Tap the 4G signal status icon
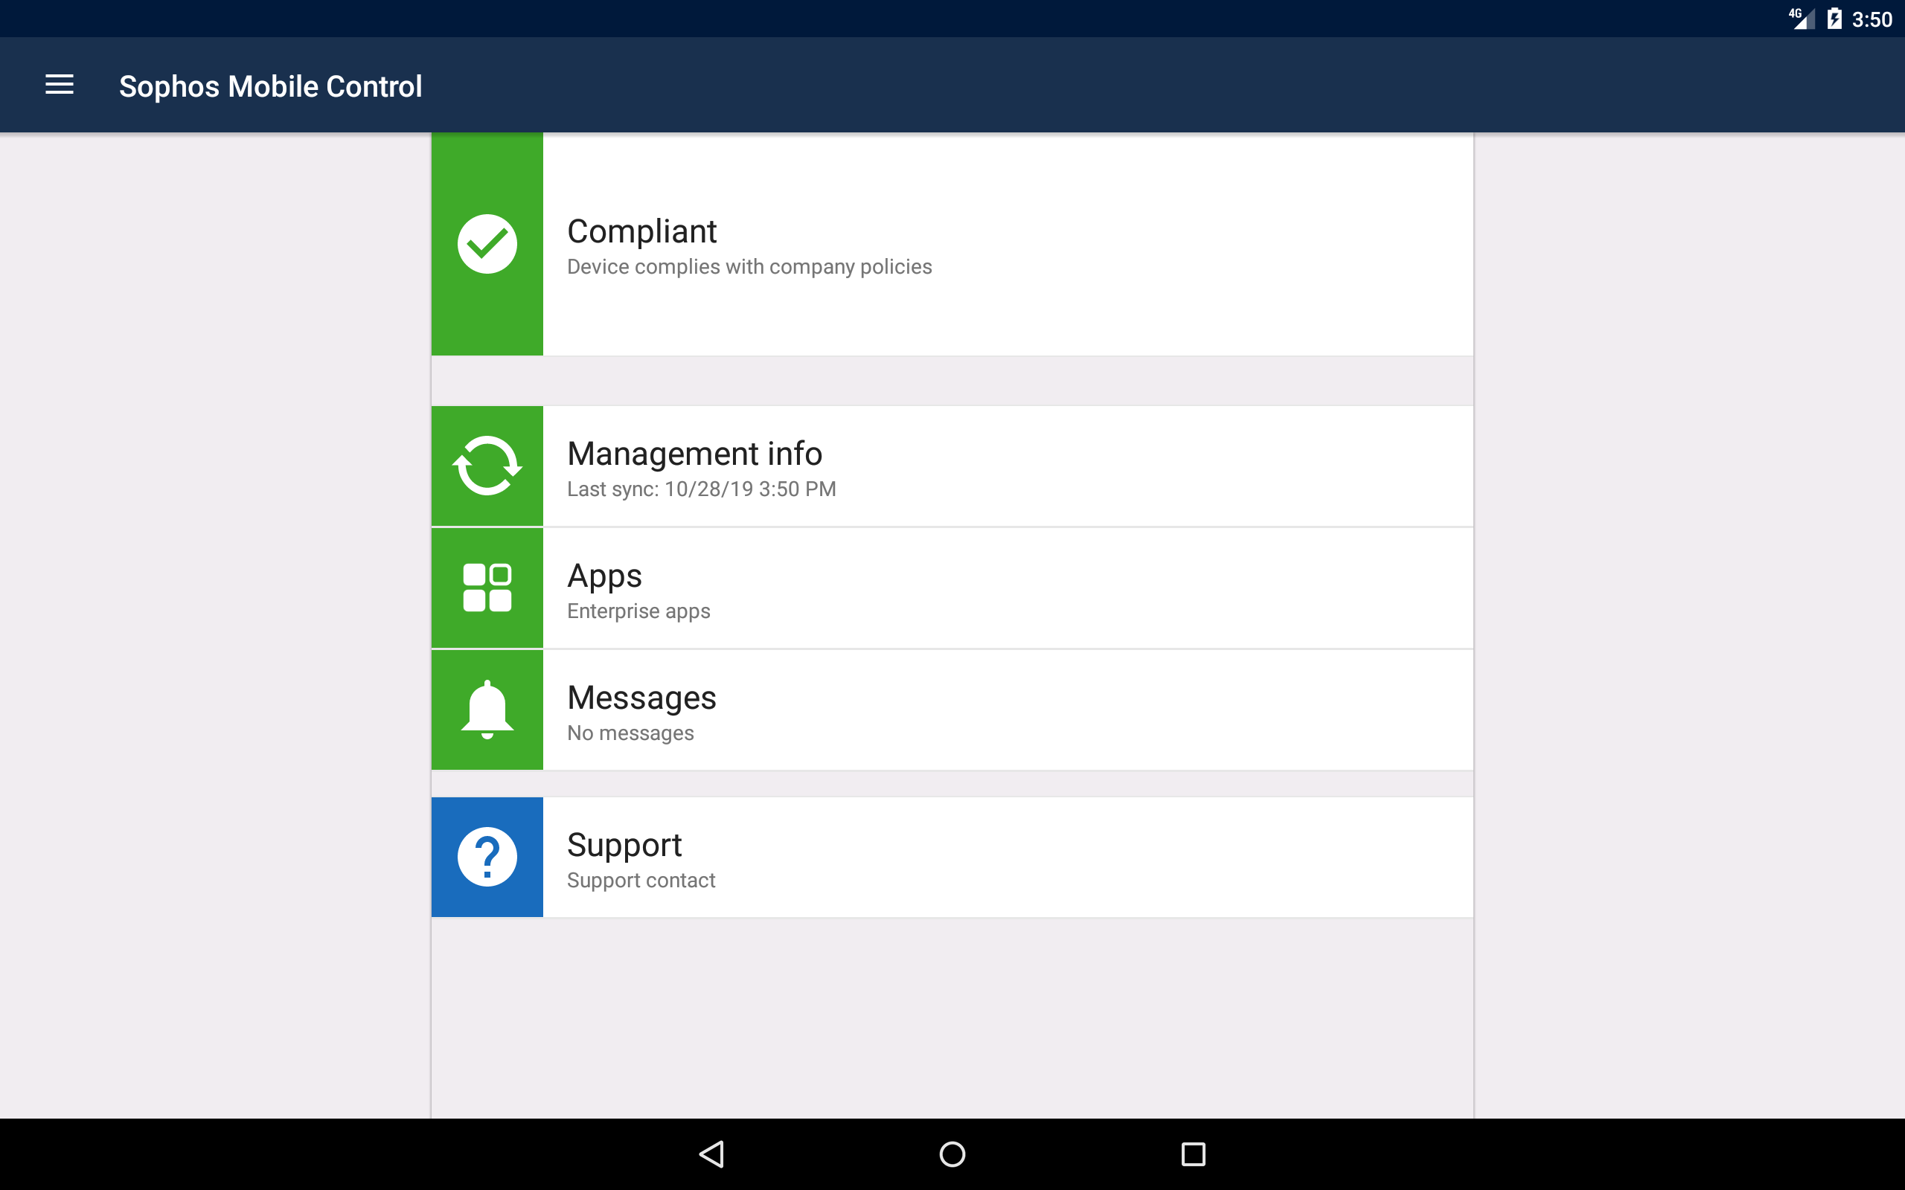Screen dimensions: 1905x1190 pos(1801,19)
